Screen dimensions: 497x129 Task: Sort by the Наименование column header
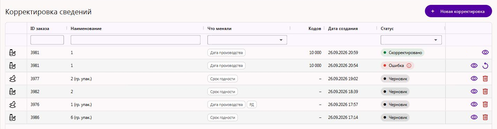tap(86, 29)
